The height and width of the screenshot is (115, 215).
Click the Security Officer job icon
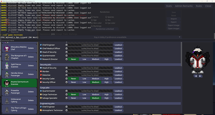[x=41, y=82]
